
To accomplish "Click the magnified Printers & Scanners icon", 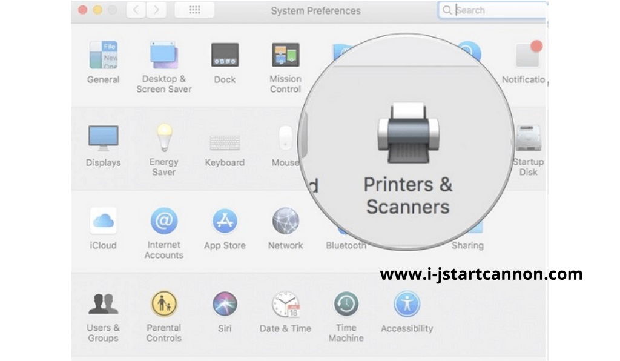I will (x=409, y=133).
